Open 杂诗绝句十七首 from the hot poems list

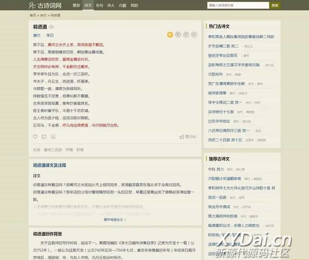click(x=221, y=112)
